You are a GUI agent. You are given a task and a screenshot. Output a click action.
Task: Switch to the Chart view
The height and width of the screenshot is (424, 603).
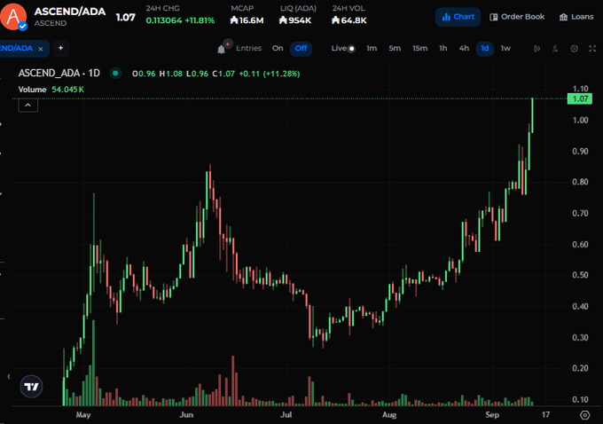[458, 17]
